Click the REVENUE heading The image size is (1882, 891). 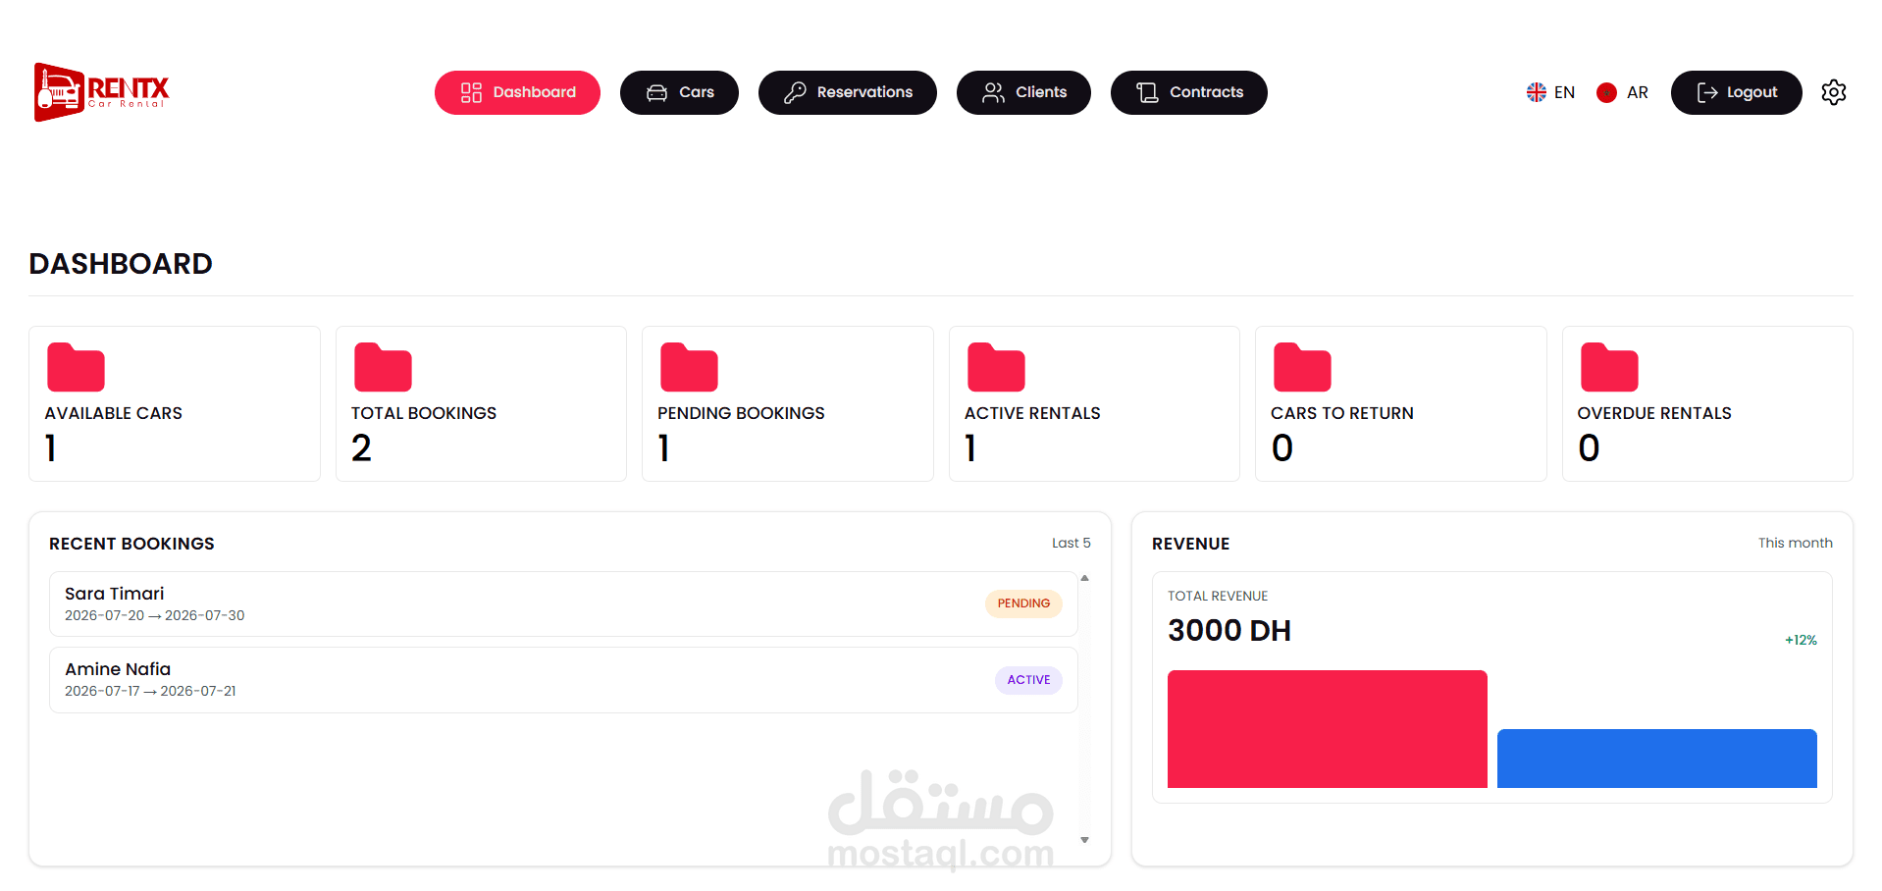pos(1190,544)
